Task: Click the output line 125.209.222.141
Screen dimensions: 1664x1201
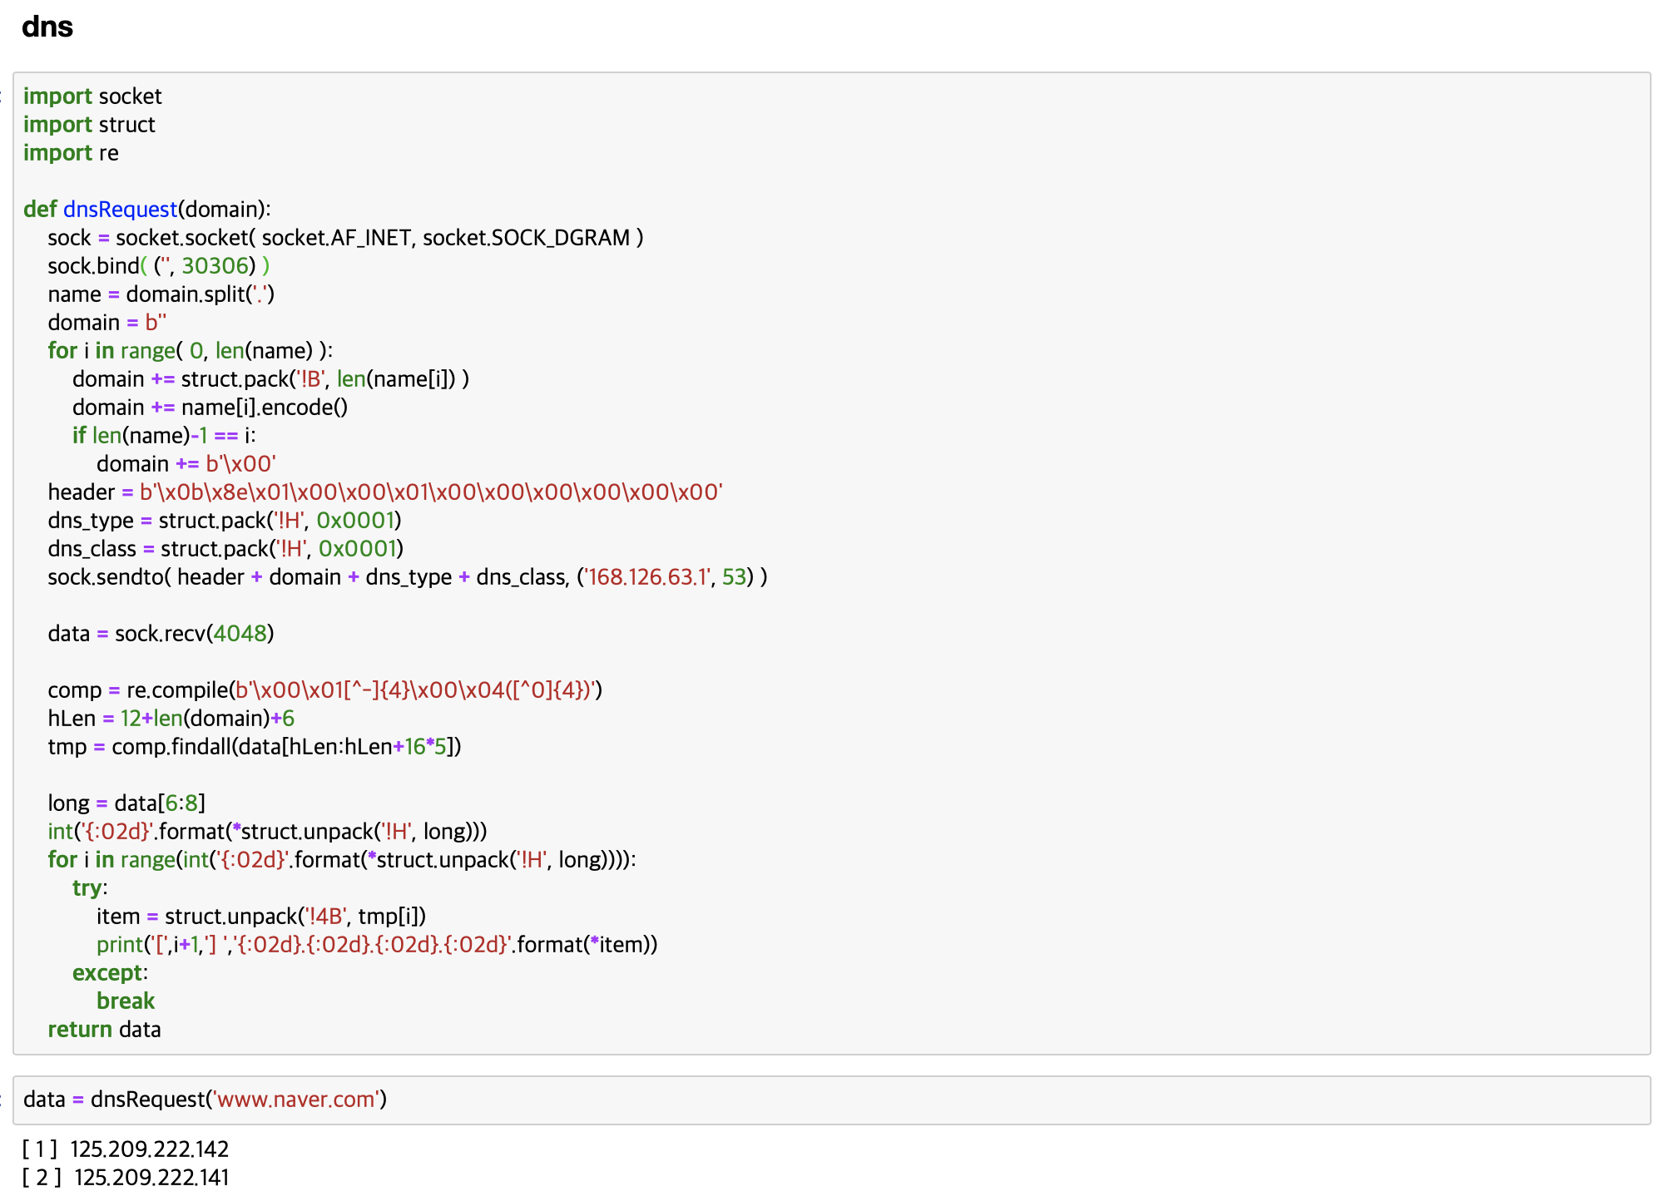Action: coord(151,1178)
